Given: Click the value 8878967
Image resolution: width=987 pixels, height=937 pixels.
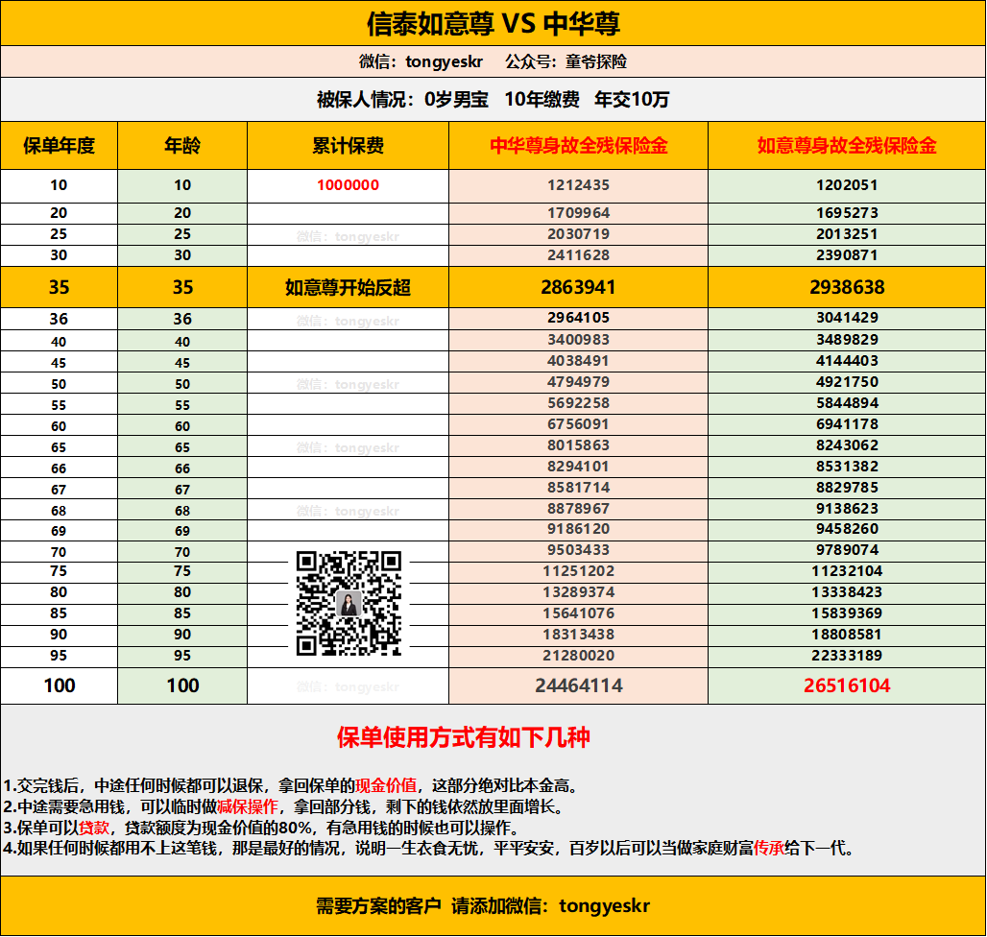Looking at the screenshot, I should click(579, 509).
